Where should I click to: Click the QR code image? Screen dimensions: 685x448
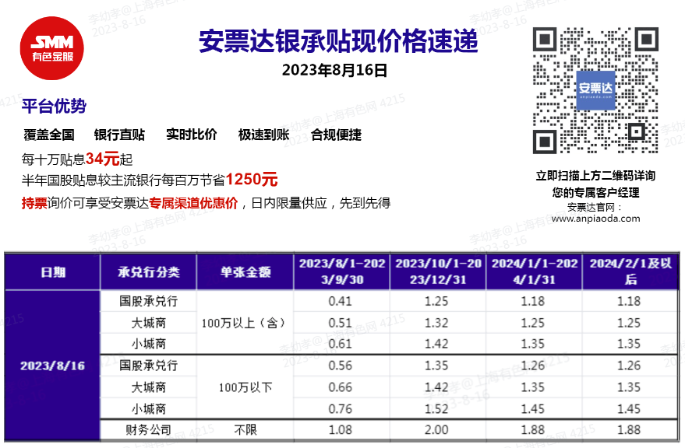[595, 90]
